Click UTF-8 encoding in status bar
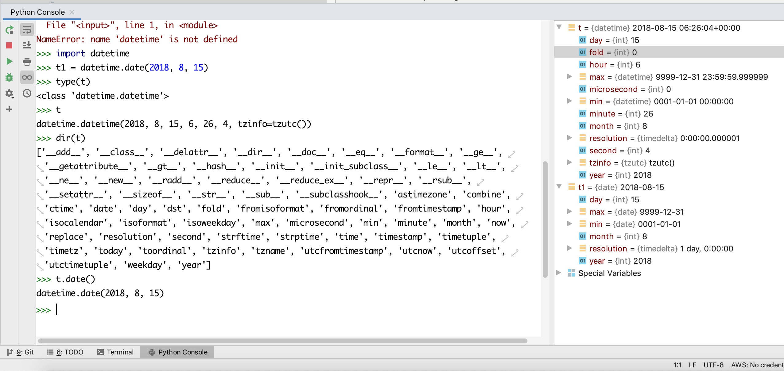The image size is (784, 371). point(713,365)
